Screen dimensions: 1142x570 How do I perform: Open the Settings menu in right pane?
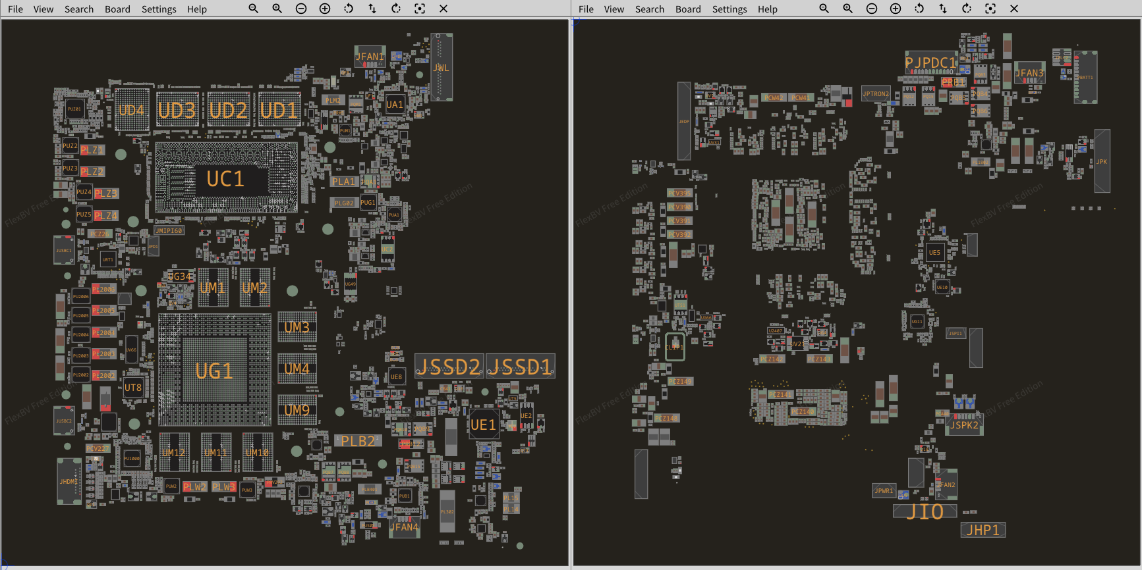(729, 9)
